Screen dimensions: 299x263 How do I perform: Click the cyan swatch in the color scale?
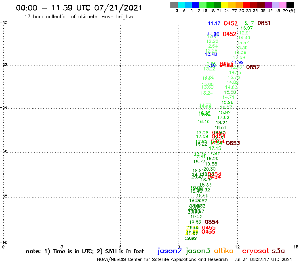click(x=181, y=5)
